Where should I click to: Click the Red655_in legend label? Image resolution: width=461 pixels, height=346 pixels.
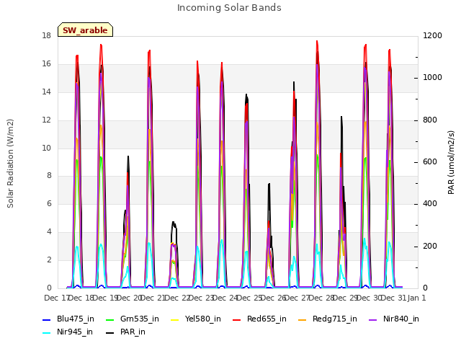point(267,319)
